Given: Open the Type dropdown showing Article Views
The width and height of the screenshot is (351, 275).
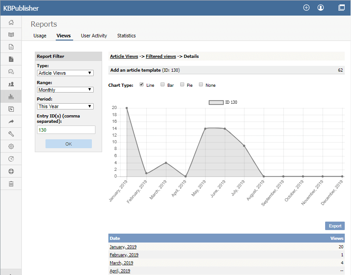Looking at the screenshot, I should tap(65, 73).
